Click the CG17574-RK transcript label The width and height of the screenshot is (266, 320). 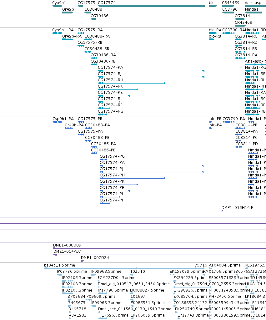(110, 86)
